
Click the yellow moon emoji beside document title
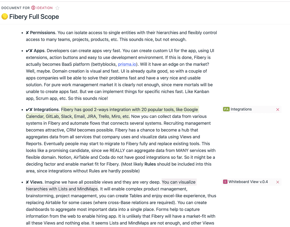4,16
